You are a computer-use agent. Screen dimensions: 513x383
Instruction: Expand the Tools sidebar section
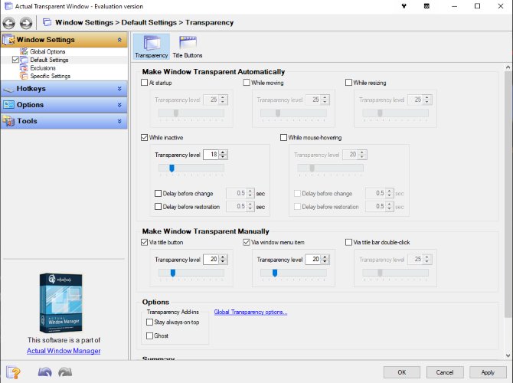[63, 121]
